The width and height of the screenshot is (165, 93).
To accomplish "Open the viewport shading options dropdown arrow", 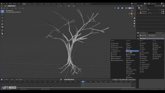I will pos(135,8).
